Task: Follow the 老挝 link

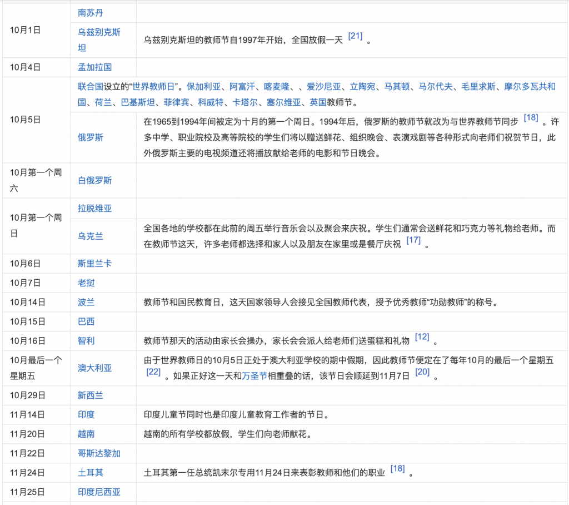Action: tap(86, 283)
